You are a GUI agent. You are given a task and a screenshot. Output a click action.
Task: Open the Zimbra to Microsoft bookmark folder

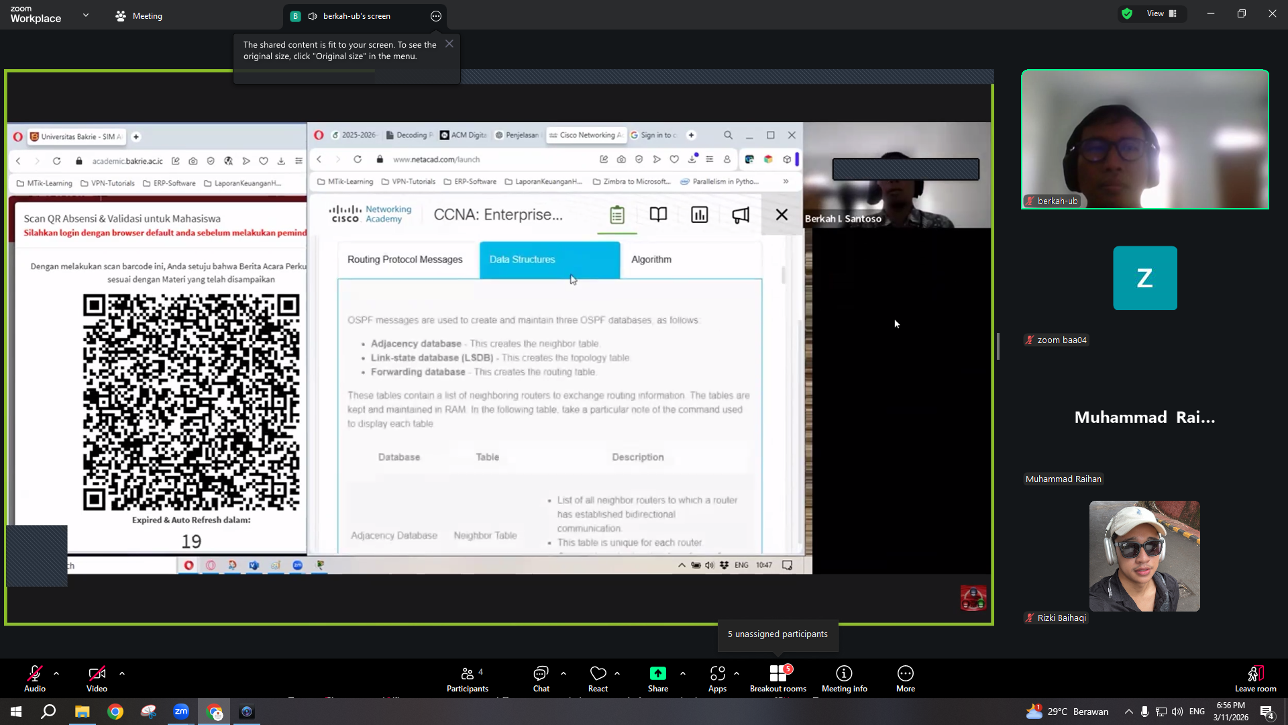click(631, 182)
